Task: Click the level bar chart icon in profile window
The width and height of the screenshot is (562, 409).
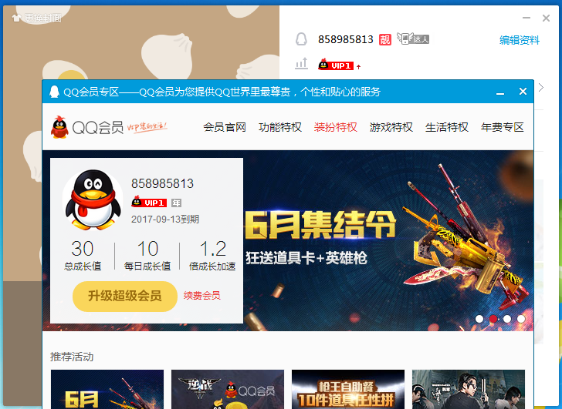Action: click(301, 63)
